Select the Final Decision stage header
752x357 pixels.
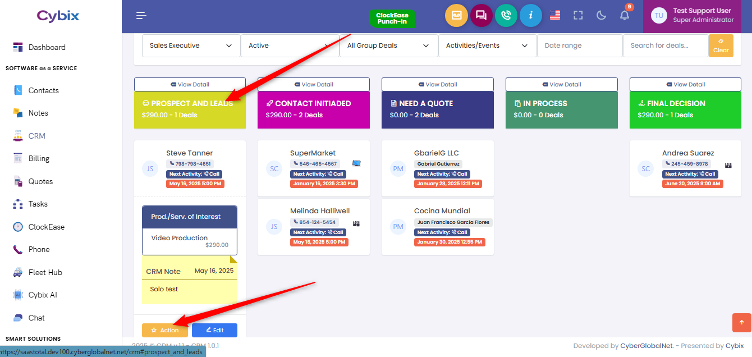(686, 110)
